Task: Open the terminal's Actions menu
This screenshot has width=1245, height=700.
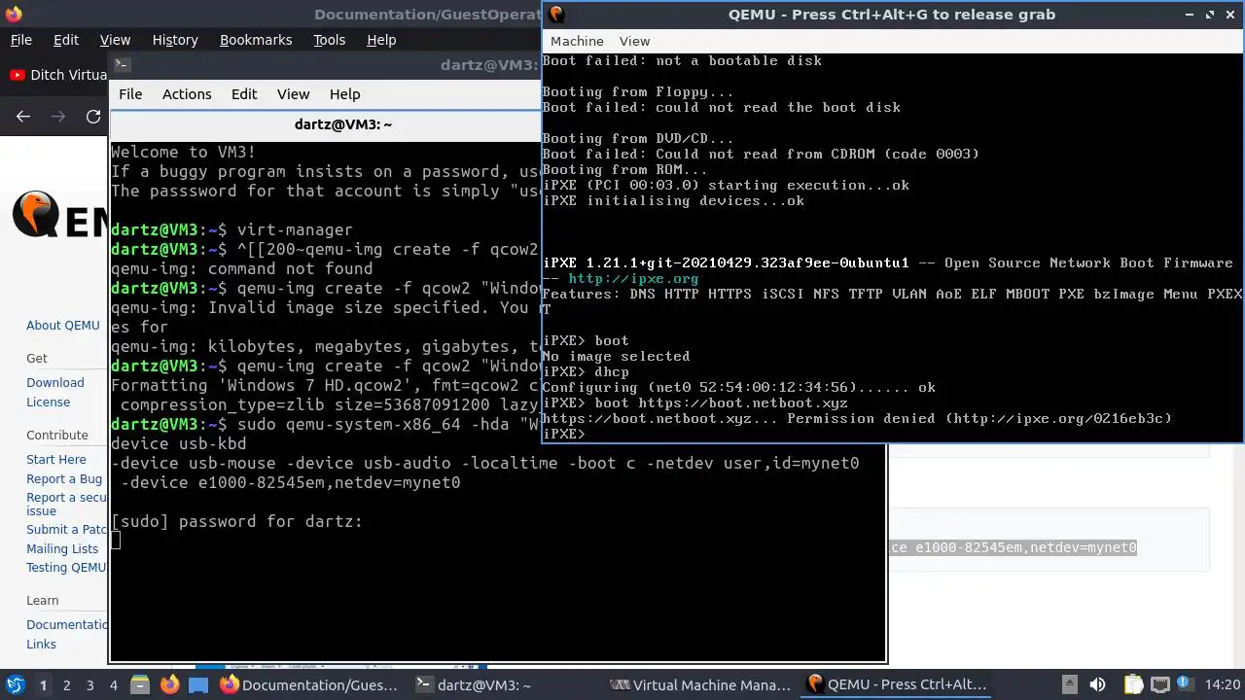Action: (187, 94)
